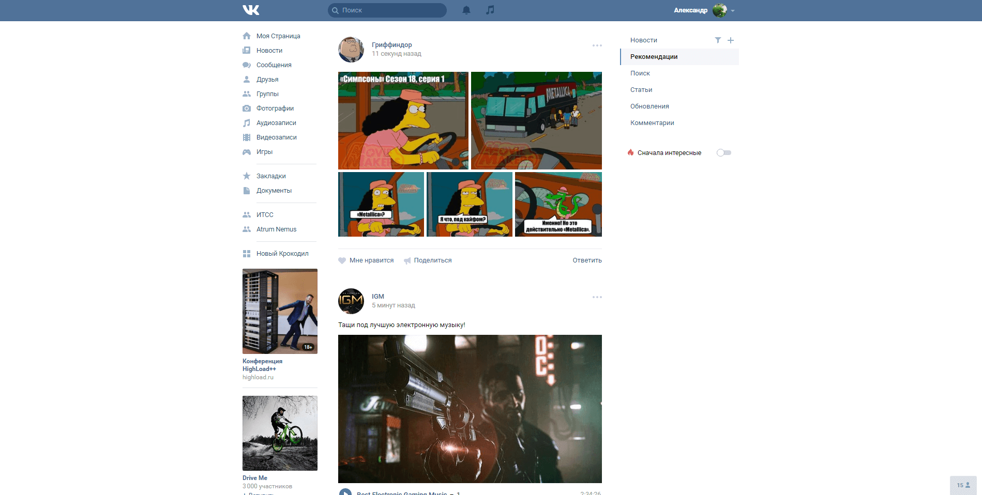Viewport: 982px width, 495px height.
Task: Click the film icon beside Видеозаписи
Action: coord(247,137)
